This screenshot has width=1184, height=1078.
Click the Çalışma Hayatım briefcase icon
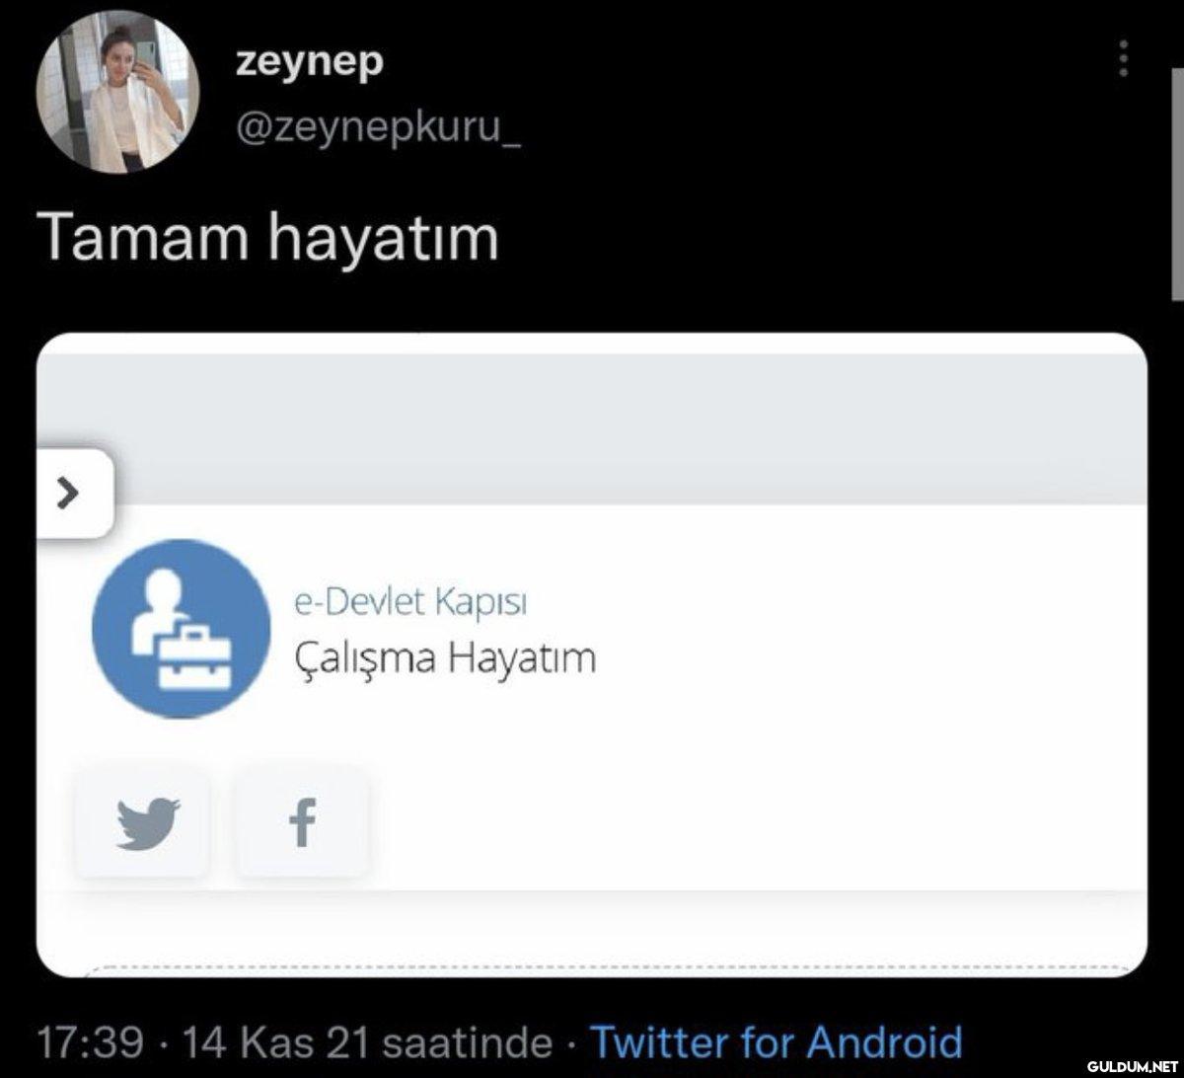tap(182, 628)
